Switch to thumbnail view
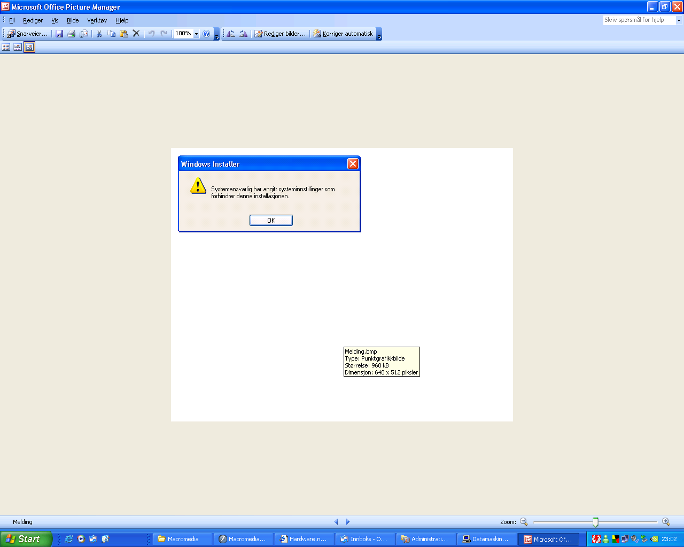The image size is (684, 547). click(x=6, y=47)
